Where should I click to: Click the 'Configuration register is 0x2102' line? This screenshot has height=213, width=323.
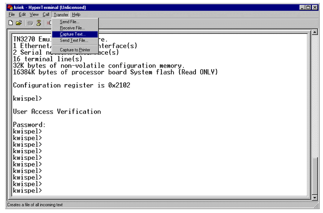point(72,85)
